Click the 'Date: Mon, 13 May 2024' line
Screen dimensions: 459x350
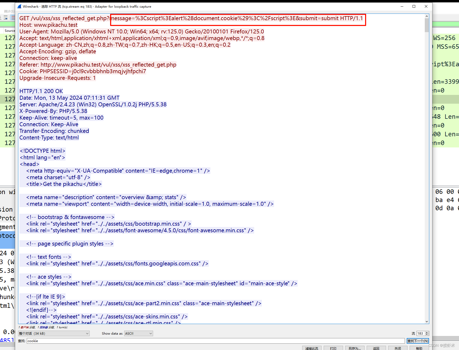(70, 98)
